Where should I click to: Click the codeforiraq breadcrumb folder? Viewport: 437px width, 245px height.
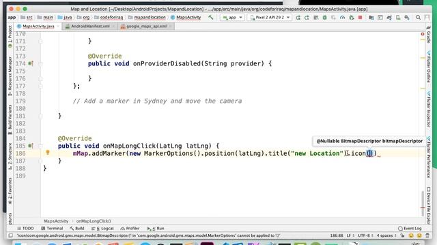click(x=109, y=17)
